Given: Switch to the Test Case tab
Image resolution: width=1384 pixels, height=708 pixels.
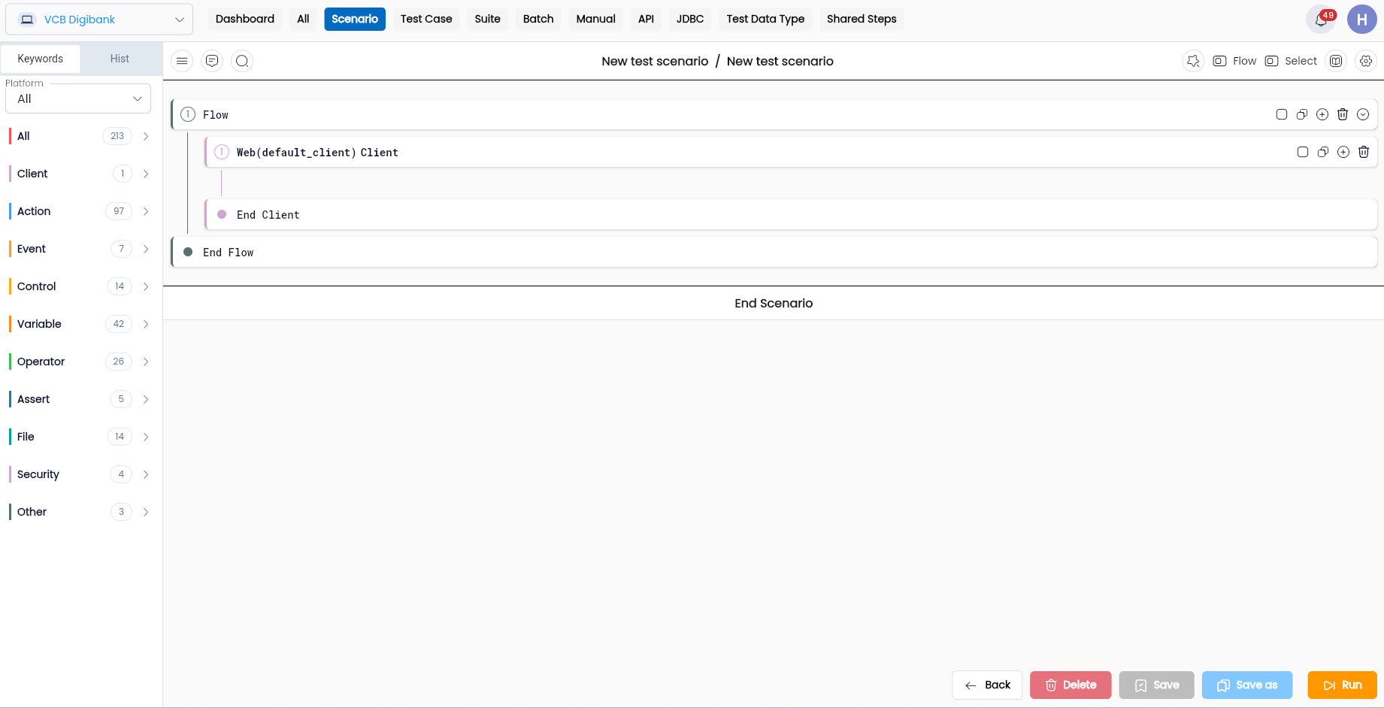Looking at the screenshot, I should (x=426, y=19).
